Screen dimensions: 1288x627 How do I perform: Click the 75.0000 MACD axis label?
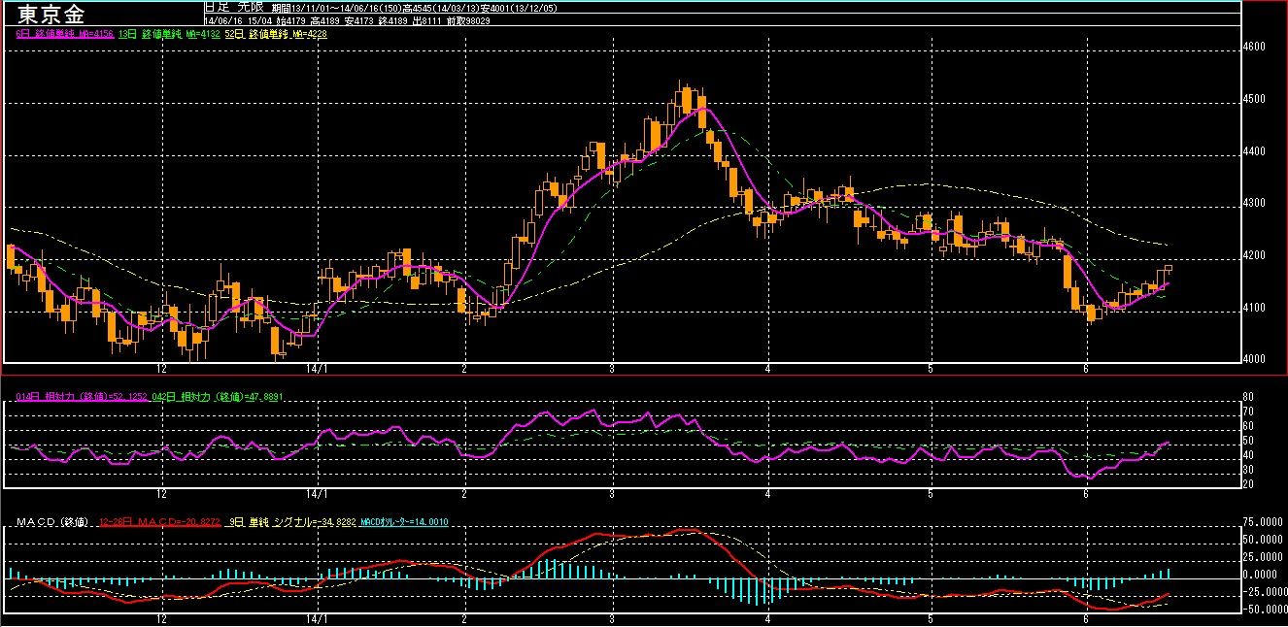tap(1261, 522)
